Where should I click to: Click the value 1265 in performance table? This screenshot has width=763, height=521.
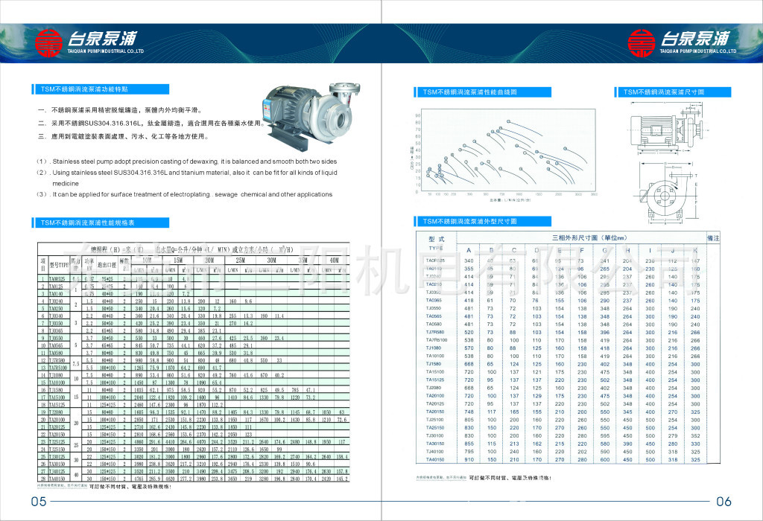(139, 368)
